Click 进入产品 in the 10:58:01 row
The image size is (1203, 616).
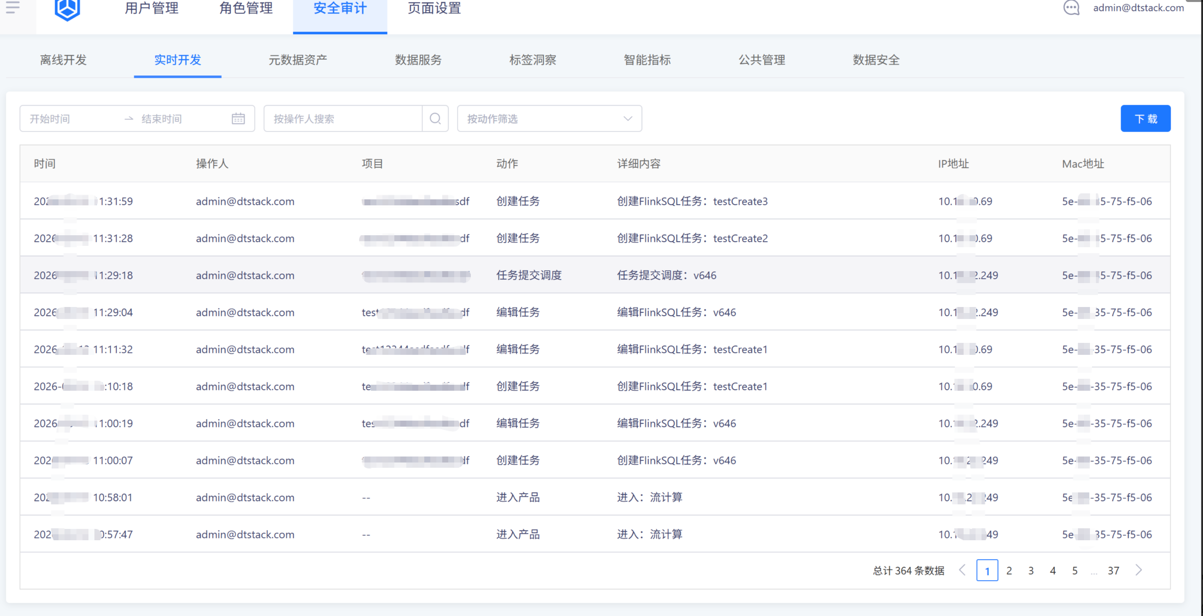tap(518, 497)
